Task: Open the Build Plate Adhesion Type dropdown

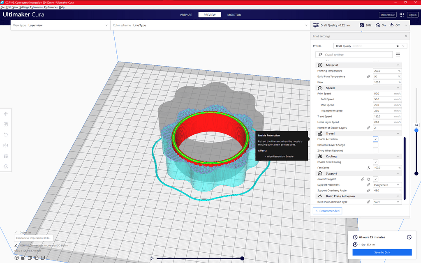Action: [387, 202]
